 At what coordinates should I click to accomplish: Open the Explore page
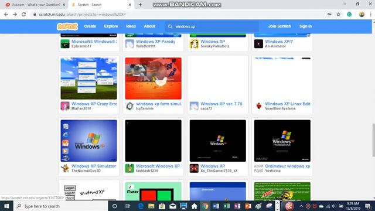tap(111, 26)
